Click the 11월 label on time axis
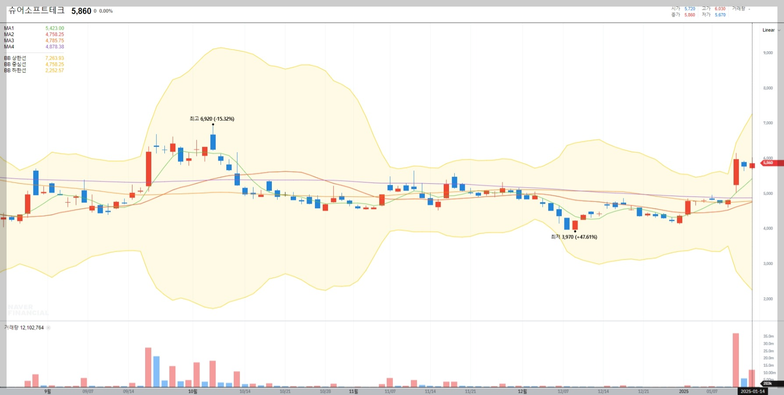784x395 pixels. (x=353, y=391)
